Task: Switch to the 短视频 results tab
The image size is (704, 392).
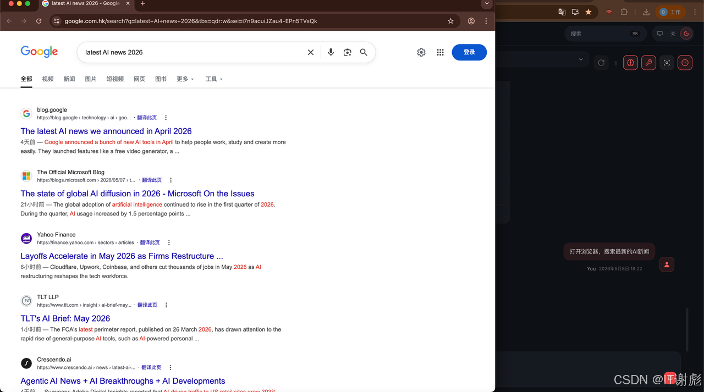Action: [115, 79]
